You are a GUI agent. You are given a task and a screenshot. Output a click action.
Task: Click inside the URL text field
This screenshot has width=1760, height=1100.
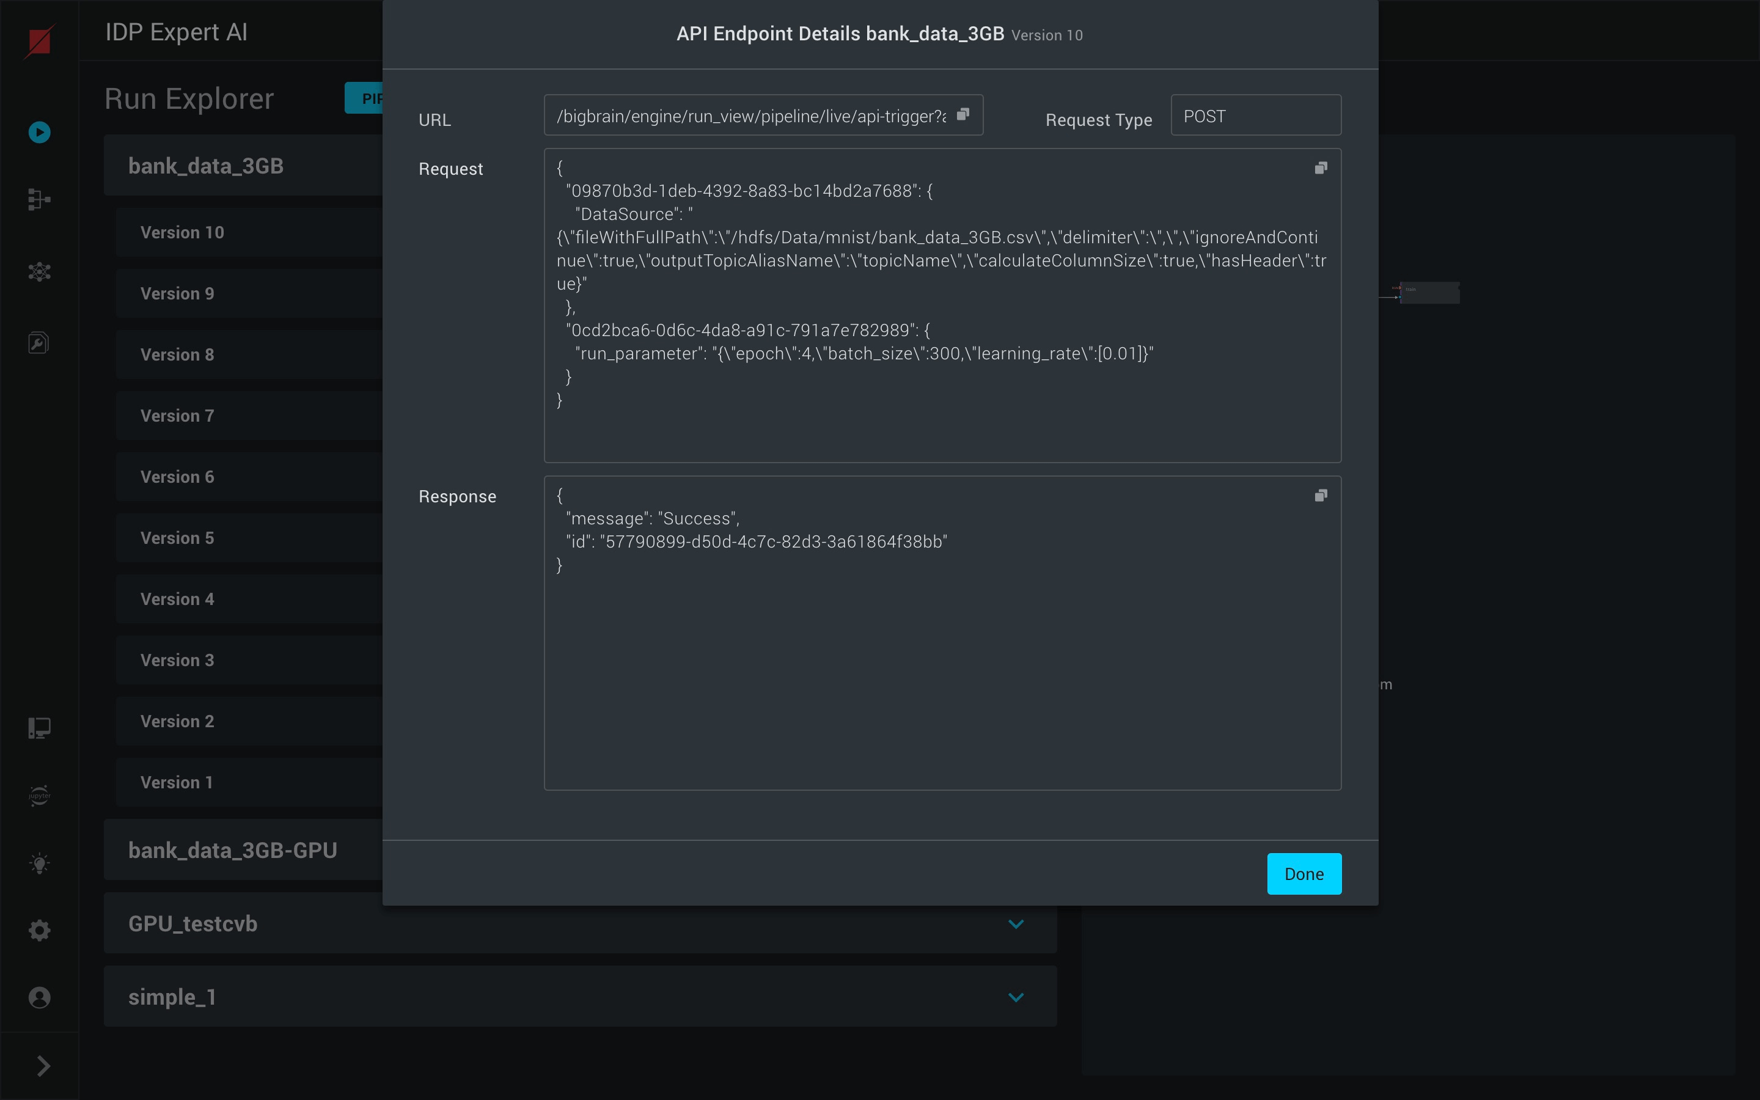tap(749, 116)
